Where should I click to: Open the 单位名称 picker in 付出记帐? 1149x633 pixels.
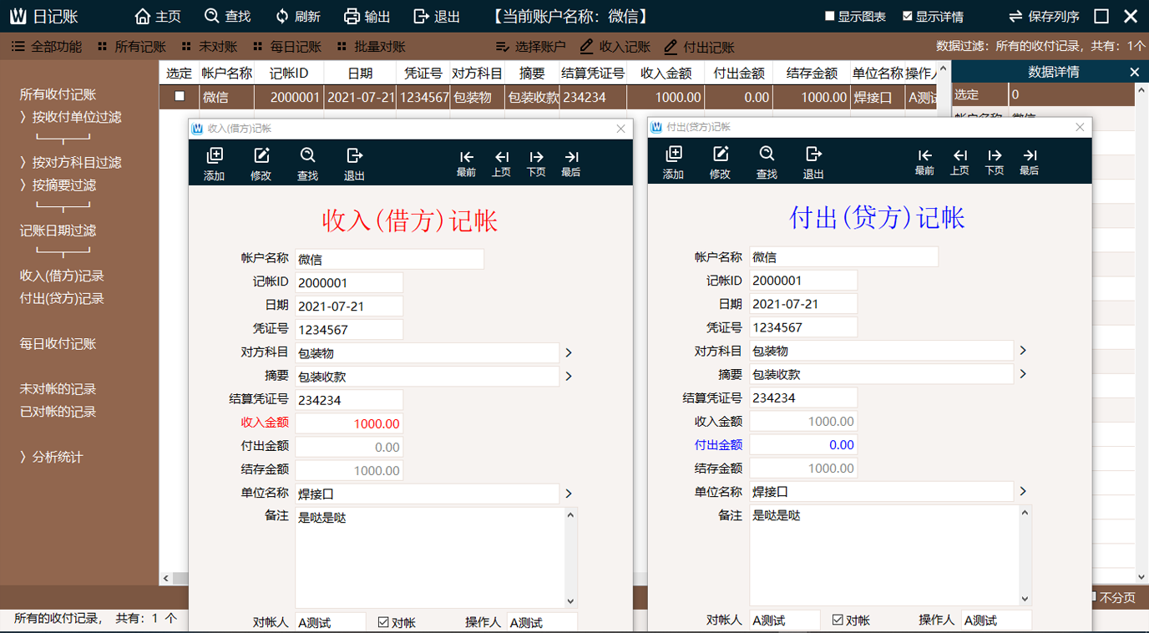pos(1023,492)
